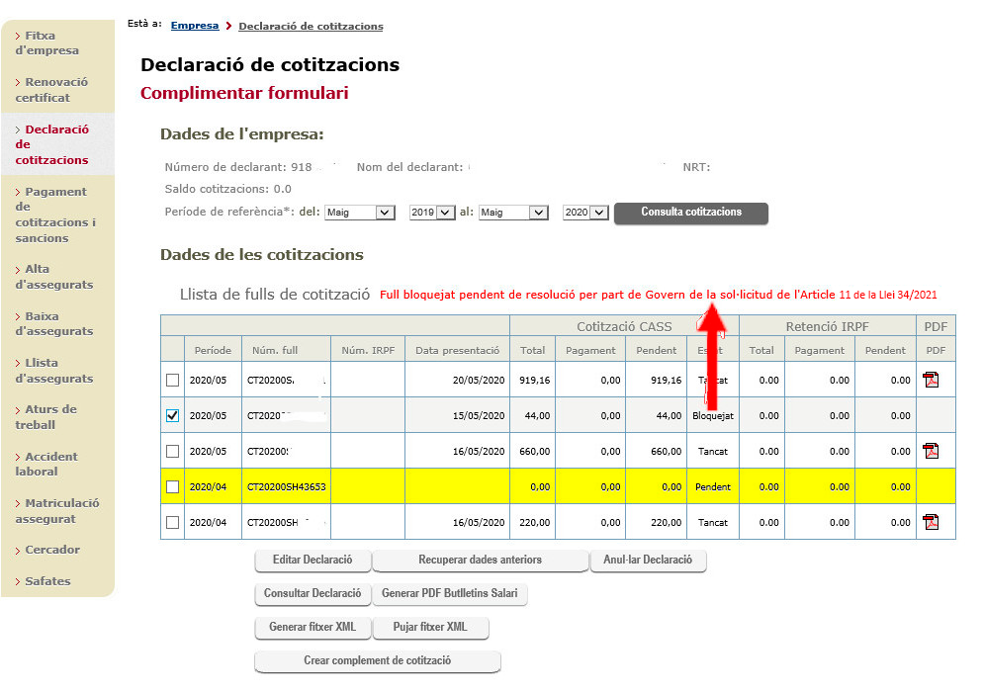This screenshot has height=693, width=983.
Task: Click Anul·lar Declaració button
Action: (648, 561)
